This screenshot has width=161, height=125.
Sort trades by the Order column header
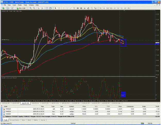[x=6, y=106]
